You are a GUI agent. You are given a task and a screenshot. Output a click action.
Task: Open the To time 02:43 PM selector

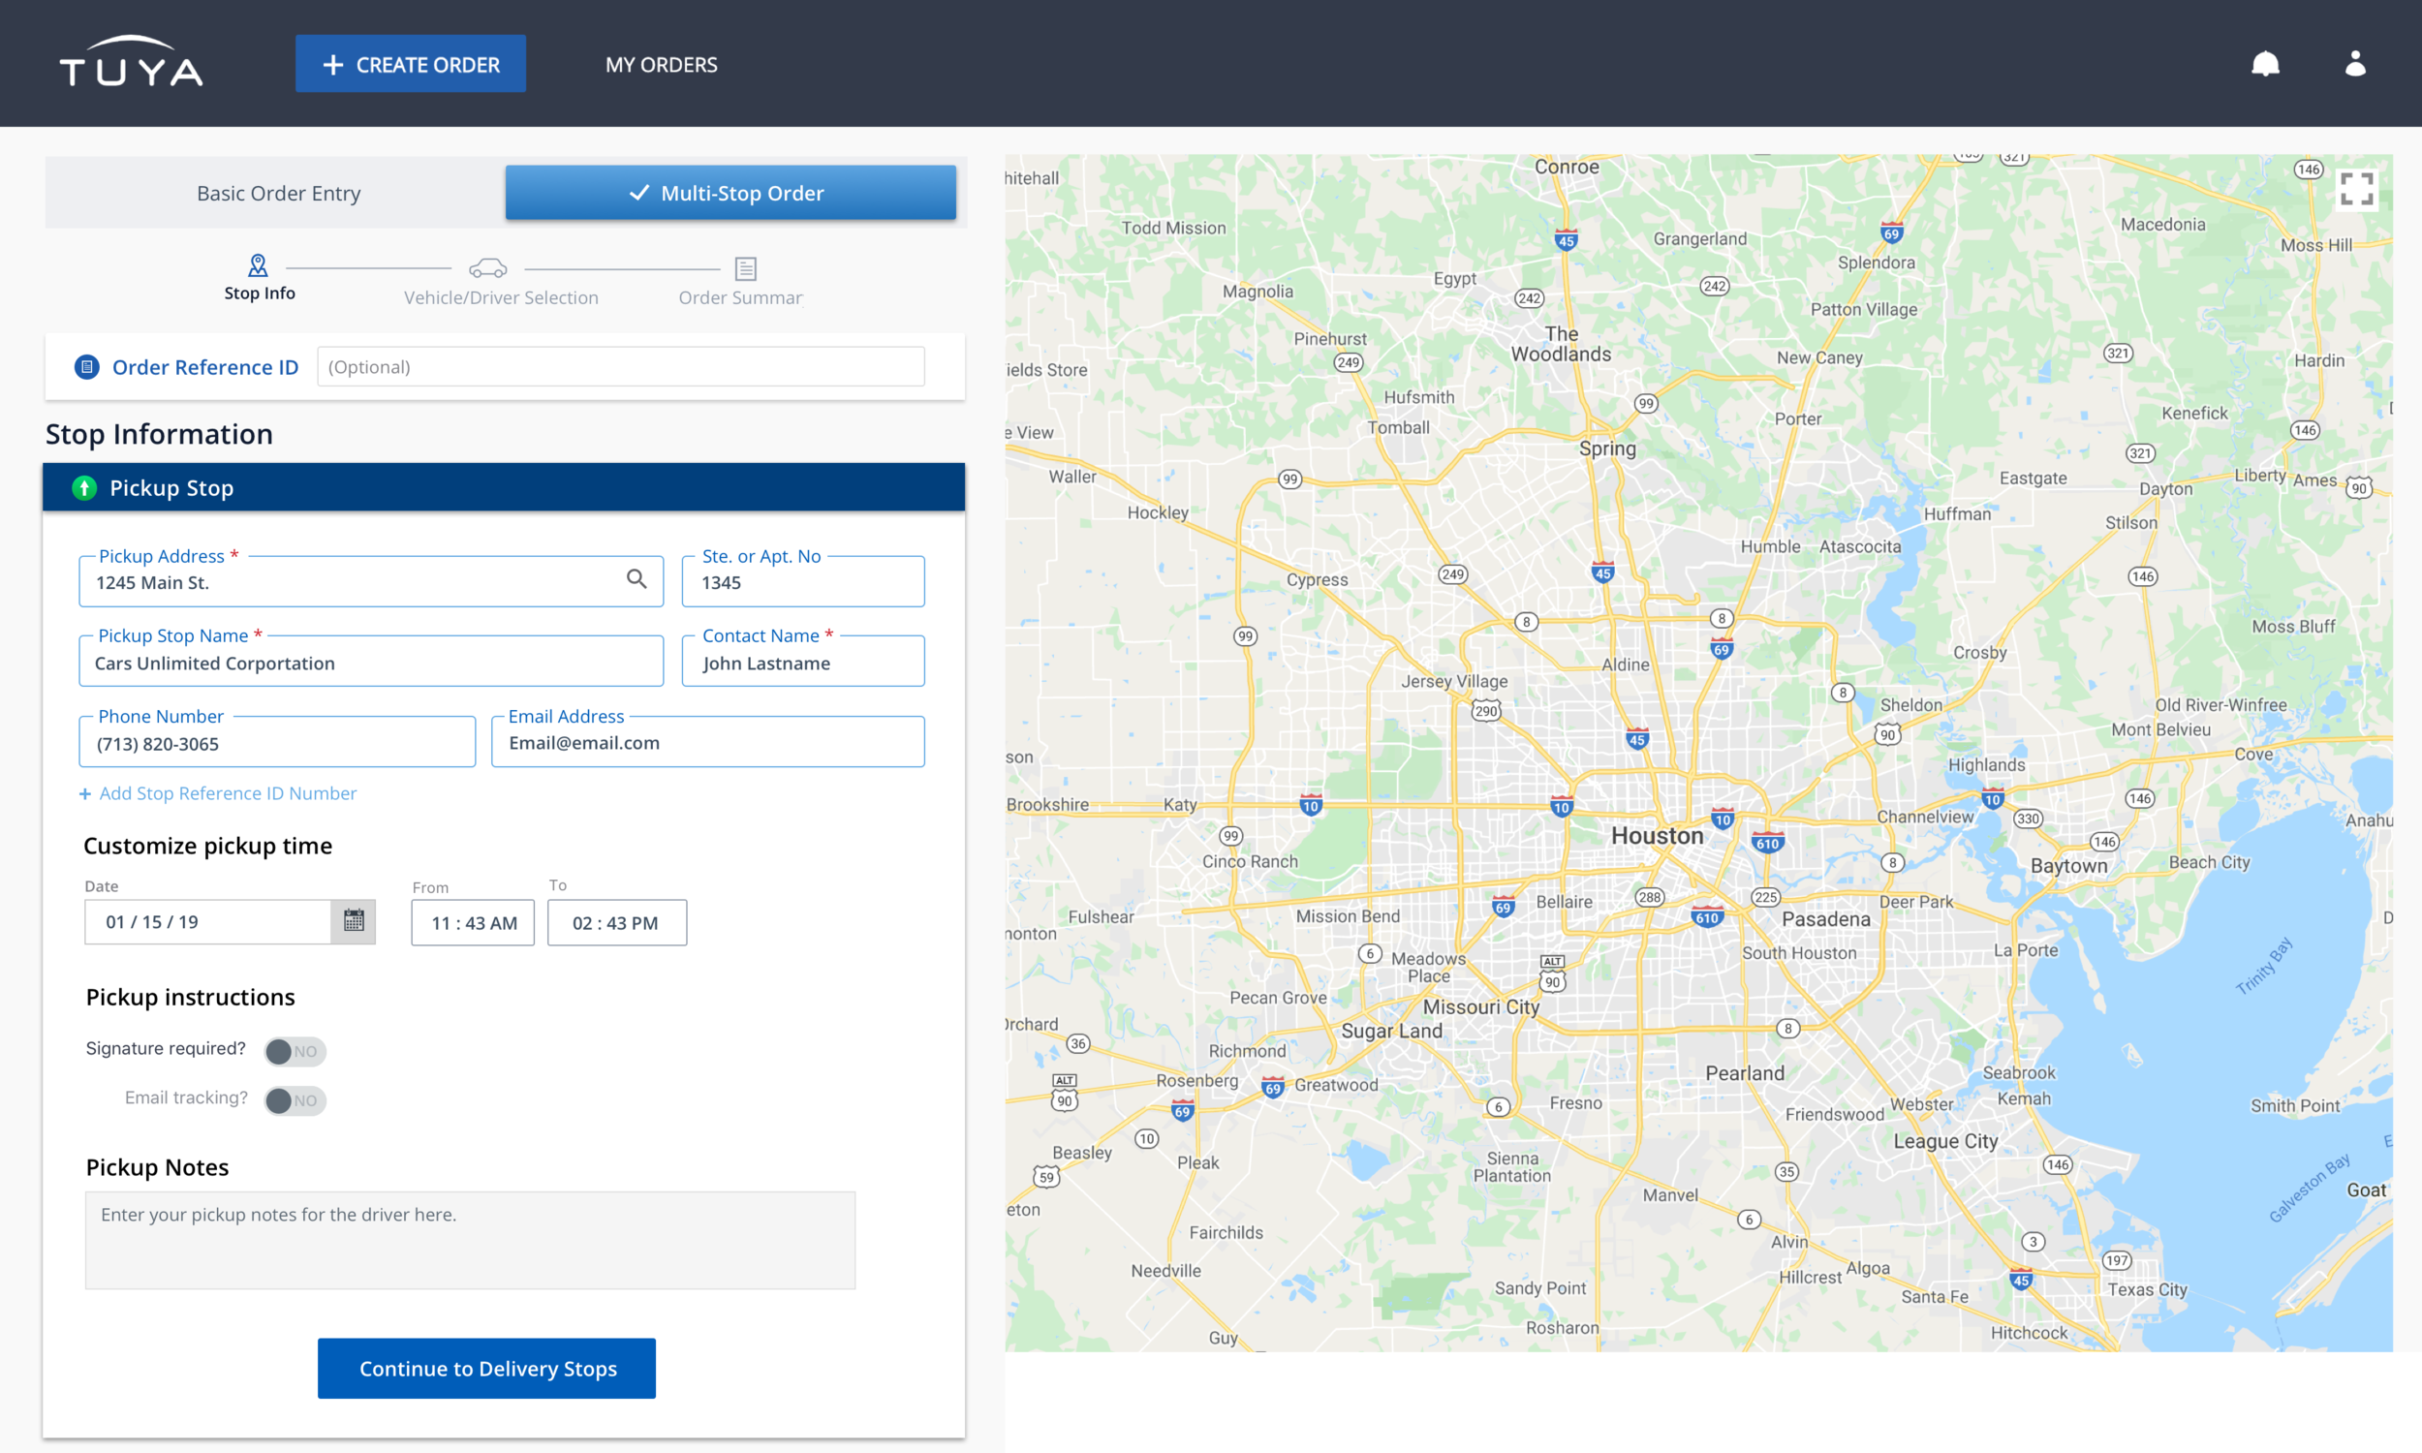(x=617, y=923)
